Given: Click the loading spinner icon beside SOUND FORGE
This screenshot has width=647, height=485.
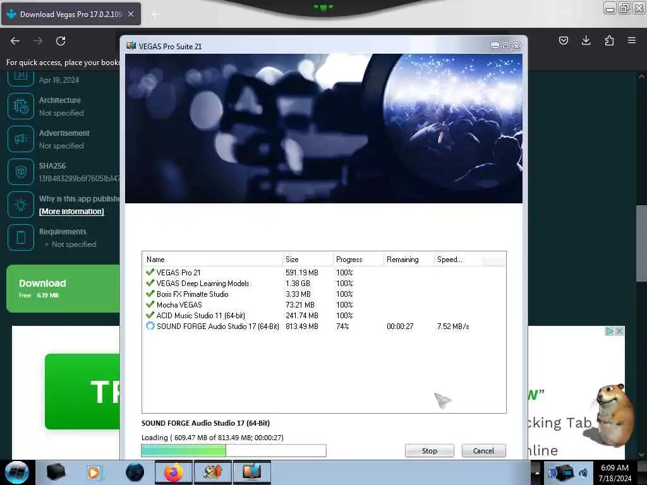Looking at the screenshot, I should click(150, 326).
